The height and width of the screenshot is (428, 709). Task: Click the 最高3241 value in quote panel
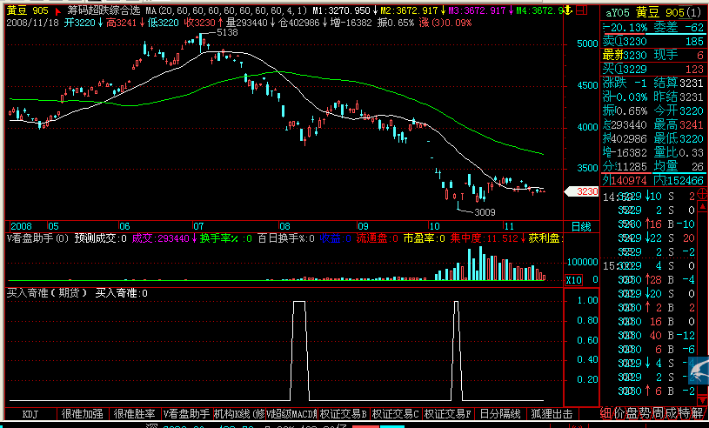[x=679, y=124]
